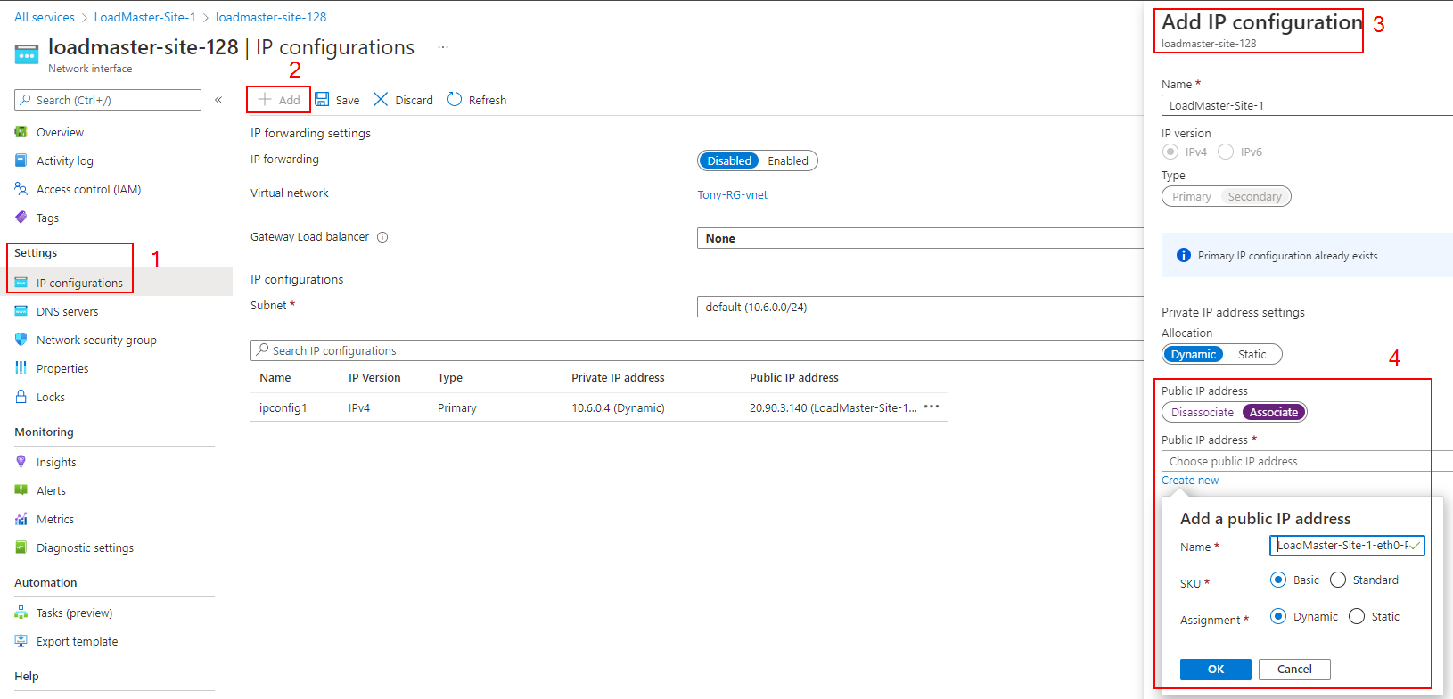
Task: Click the Discard X icon
Action: [x=381, y=99]
